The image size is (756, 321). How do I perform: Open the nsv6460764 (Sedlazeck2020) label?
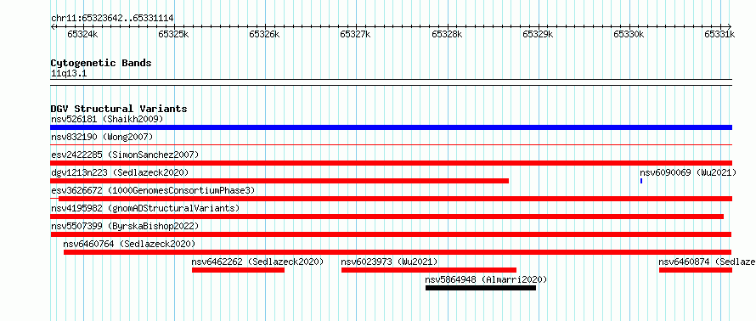pyautogui.click(x=129, y=244)
